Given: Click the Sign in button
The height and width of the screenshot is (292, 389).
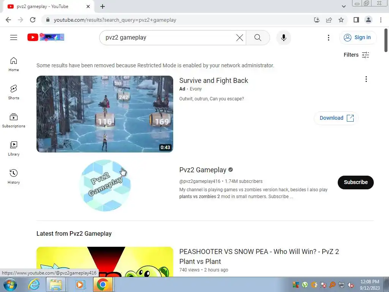Looking at the screenshot, I should click(x=357, y=38).
